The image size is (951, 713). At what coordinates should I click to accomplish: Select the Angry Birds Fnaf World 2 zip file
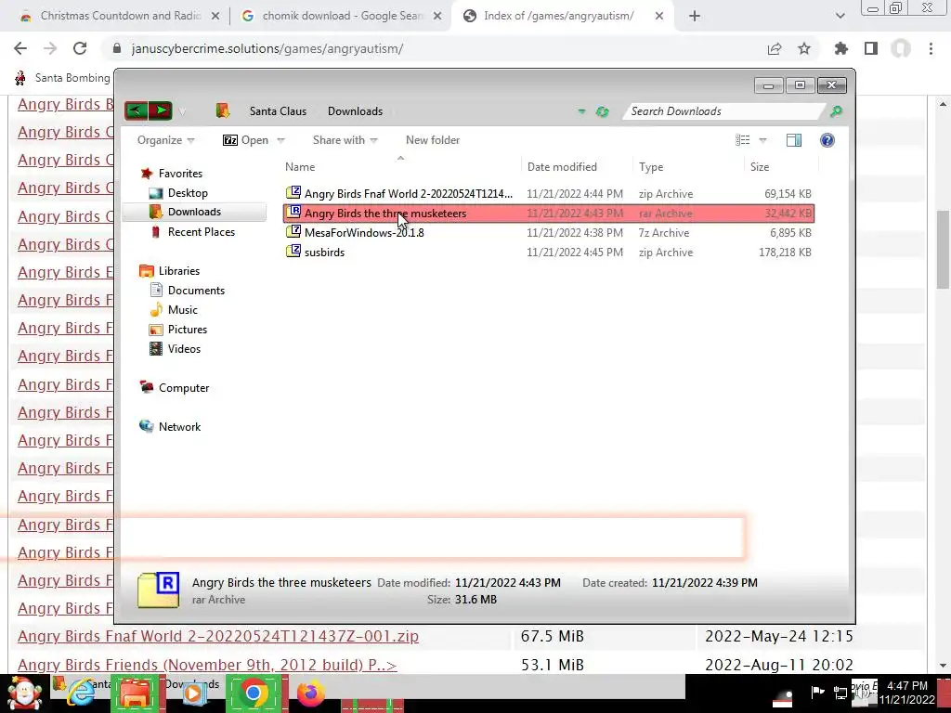(548, 194)
